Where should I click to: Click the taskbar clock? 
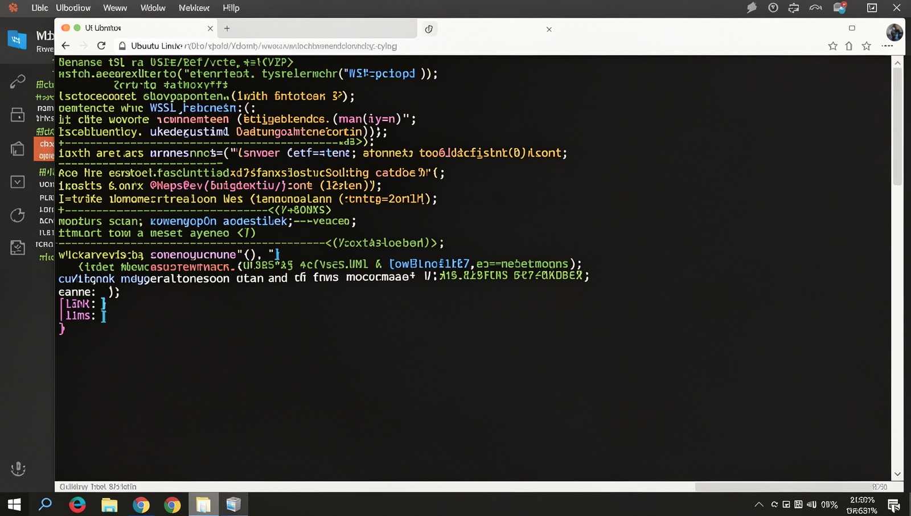pos(861,505)
